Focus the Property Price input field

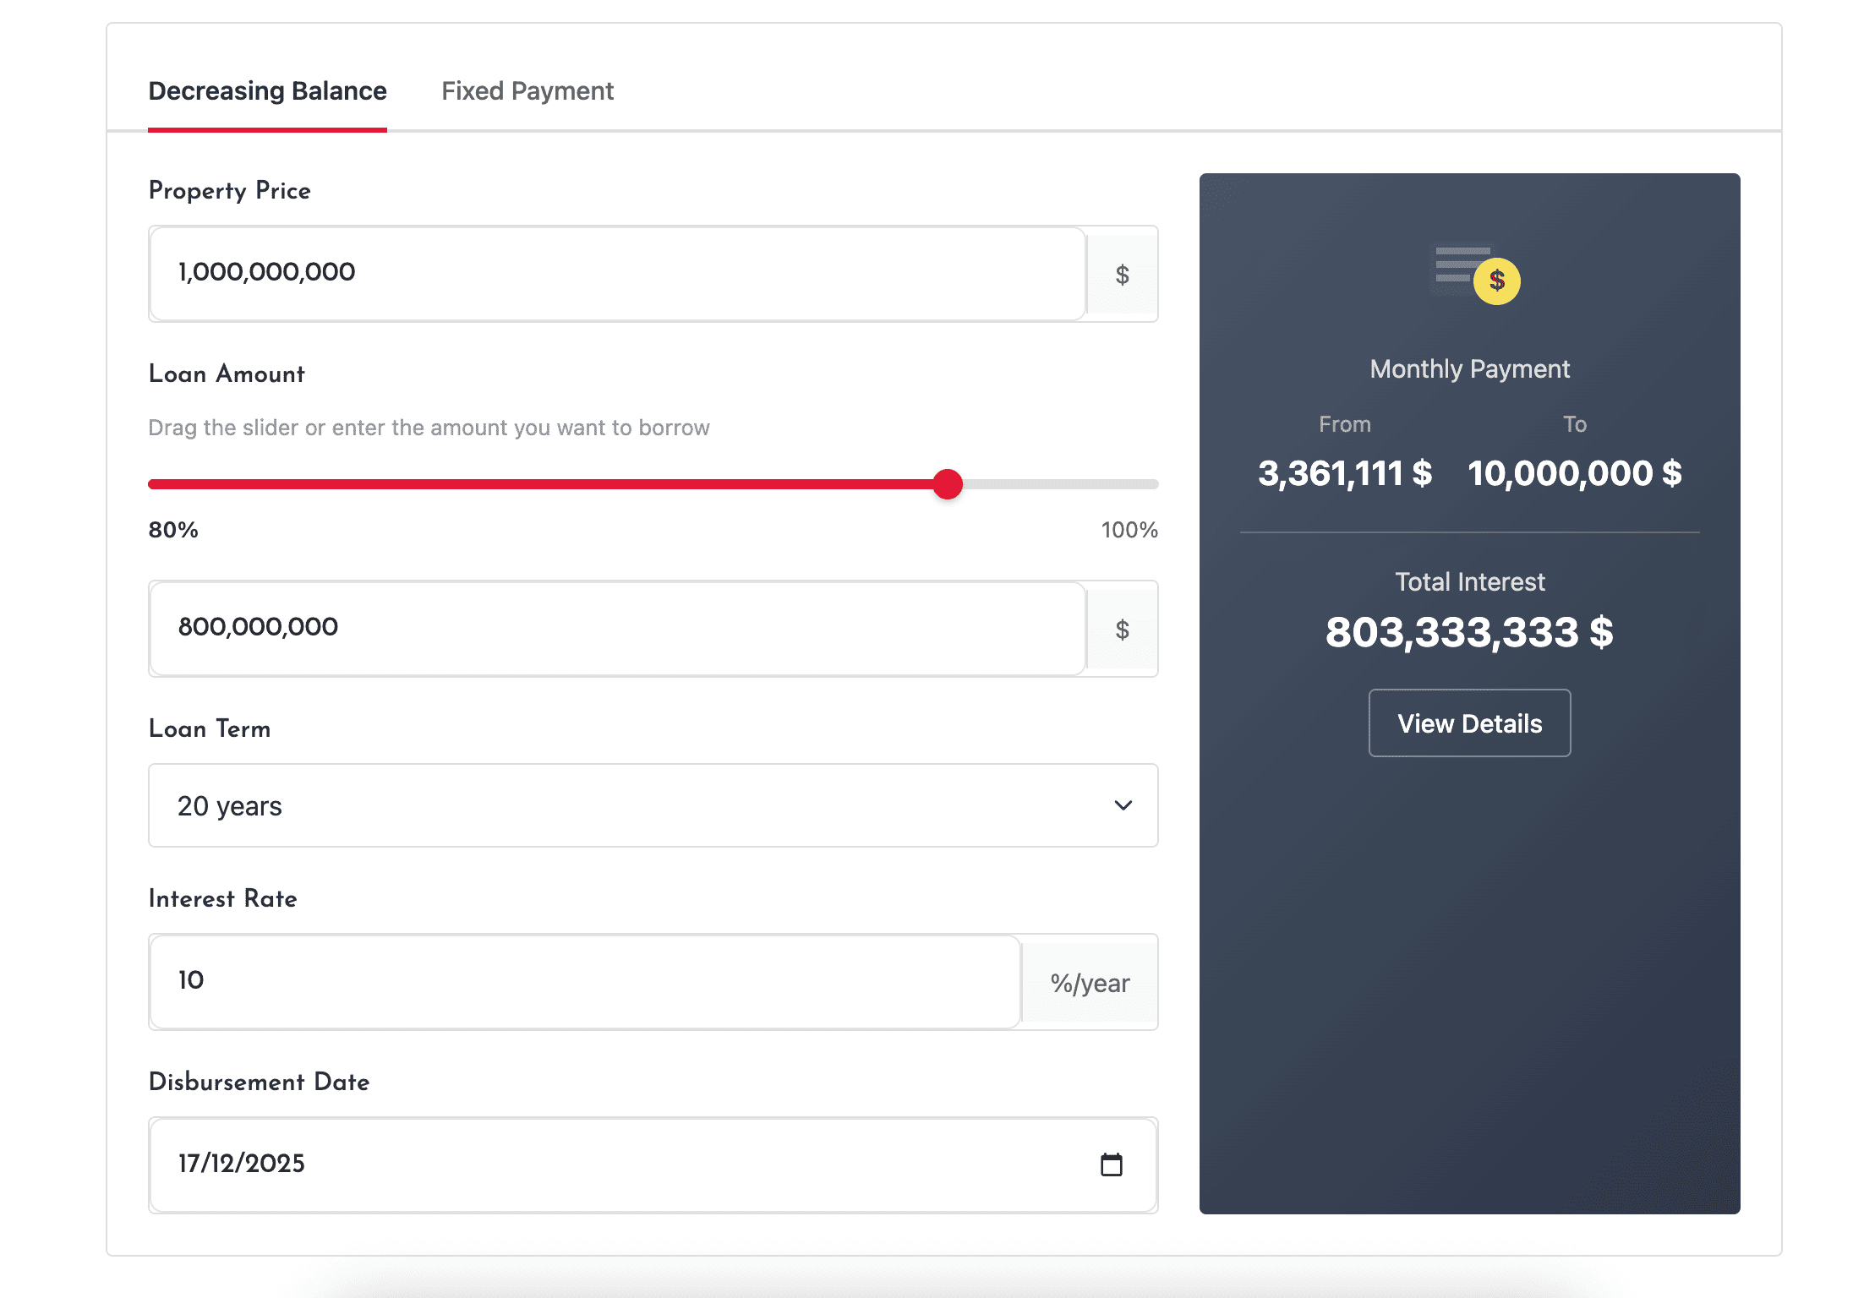(x=617, y=273)
